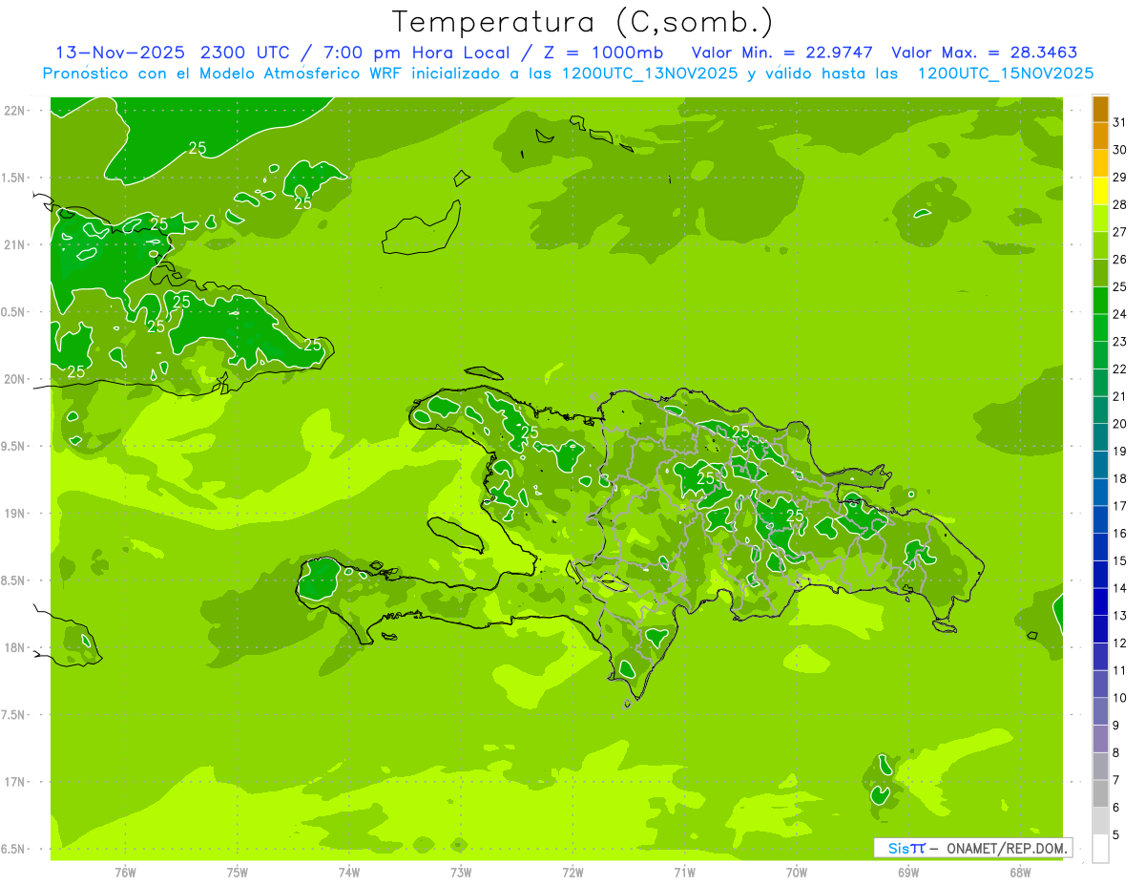Screen dimensions: 1145x885
Task: Select the yellow colorbar swatch between 28 and 29
Action: [1100, 191]
